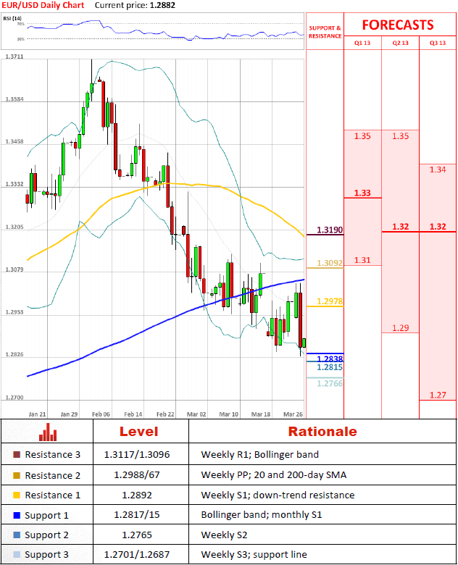Click the Resistance 3 brown color swatch

click(17, 454)
